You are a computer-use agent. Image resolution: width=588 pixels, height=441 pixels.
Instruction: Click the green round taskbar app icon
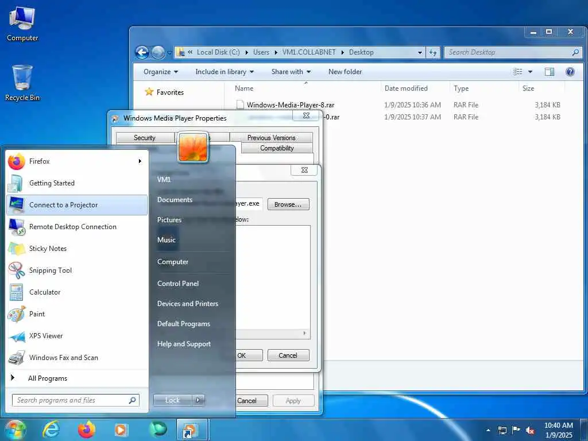157,430
